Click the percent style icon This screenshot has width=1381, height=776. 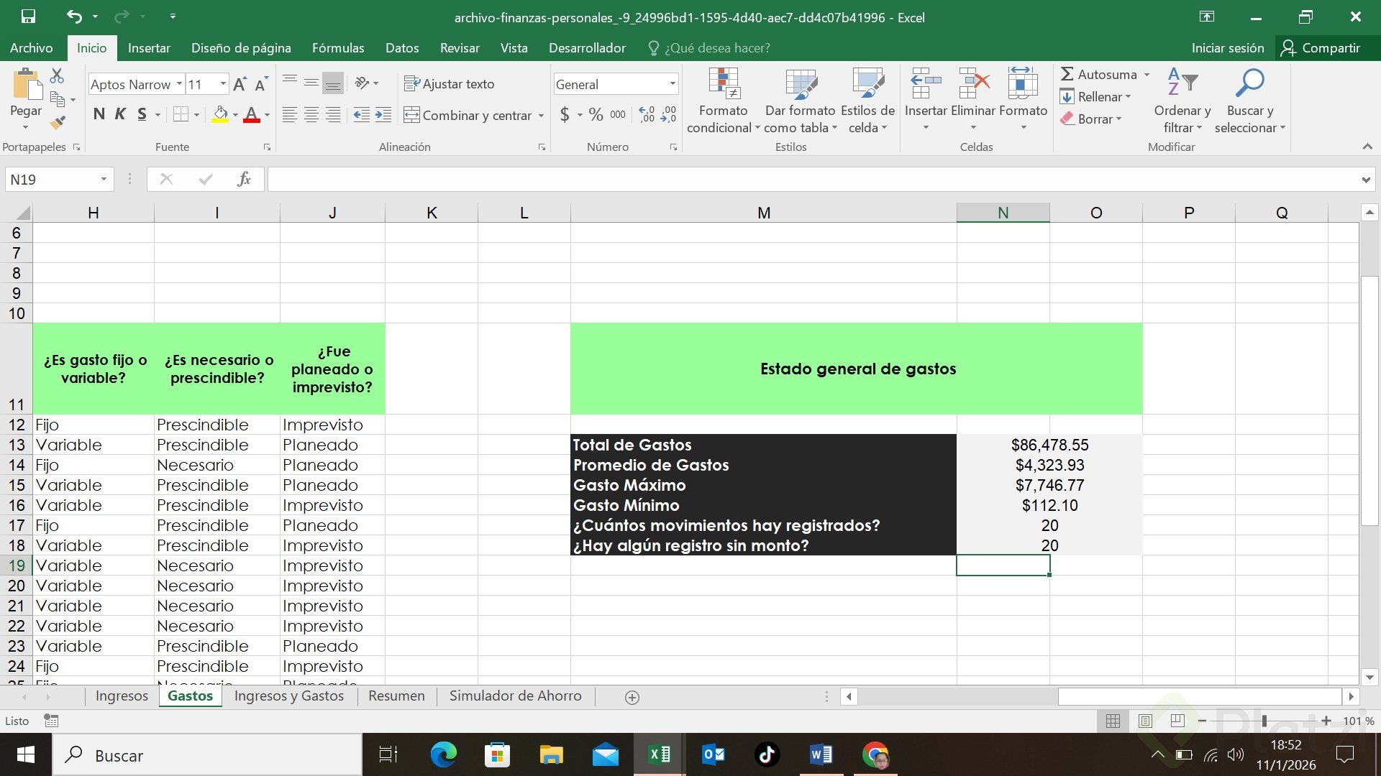click(596, 115)
